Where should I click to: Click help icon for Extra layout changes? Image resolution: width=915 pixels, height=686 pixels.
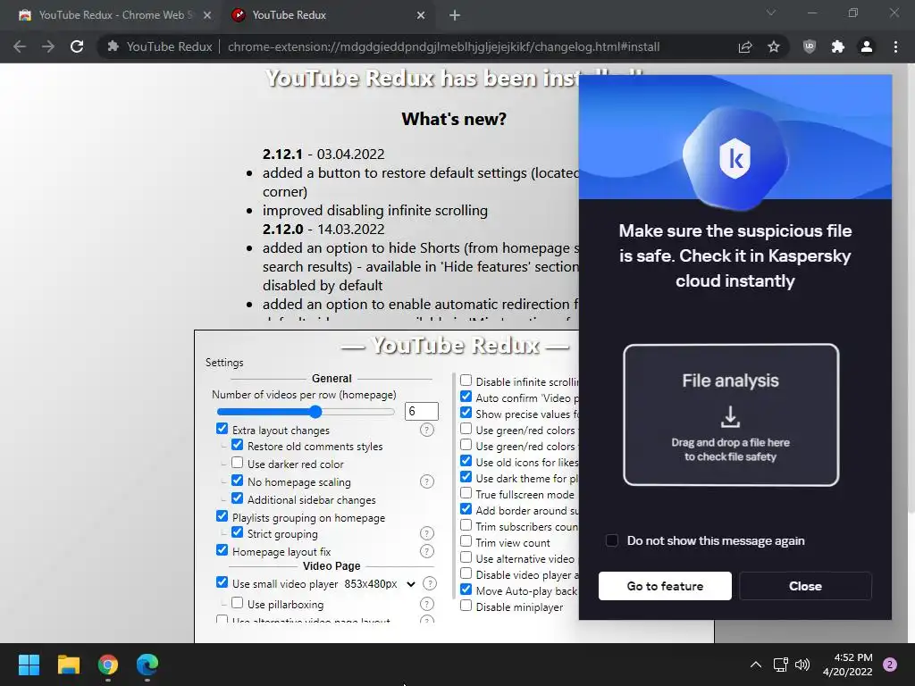(x=427, y=430)
